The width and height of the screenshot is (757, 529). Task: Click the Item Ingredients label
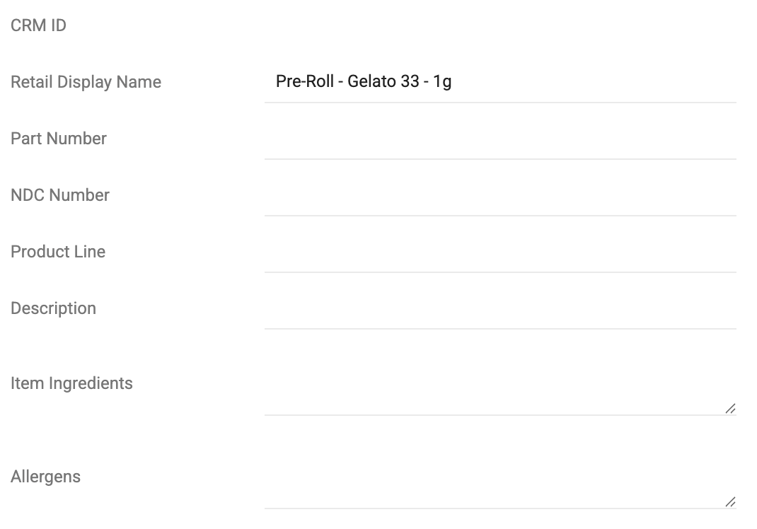(x=71, y=383)
